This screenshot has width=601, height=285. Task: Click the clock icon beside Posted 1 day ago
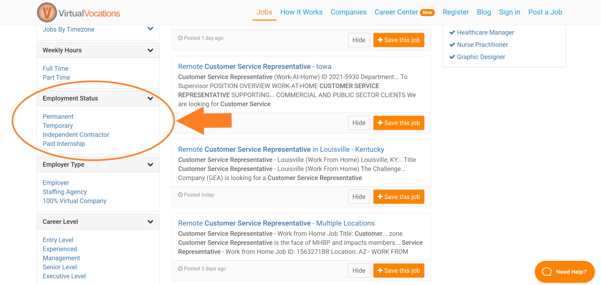180,38
